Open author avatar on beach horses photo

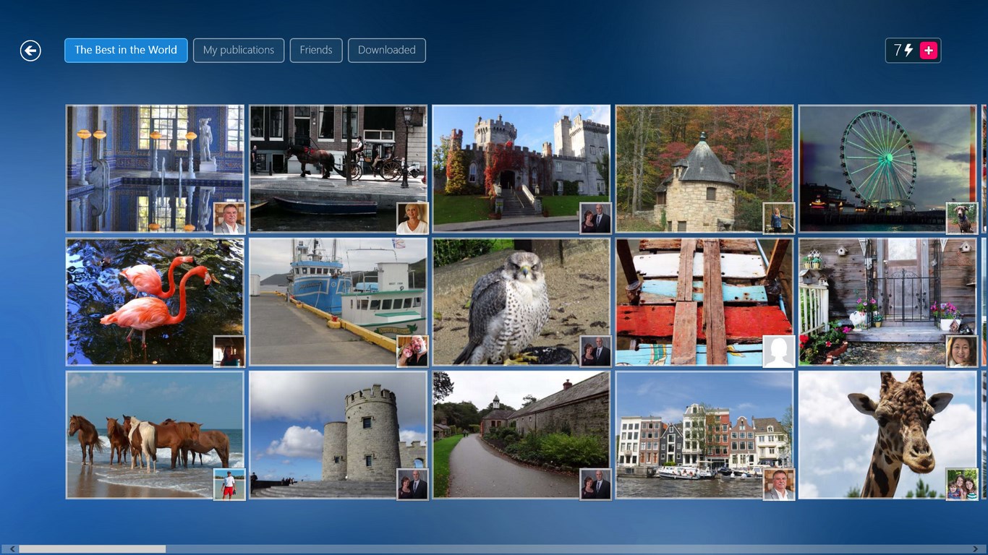(229, 484)
